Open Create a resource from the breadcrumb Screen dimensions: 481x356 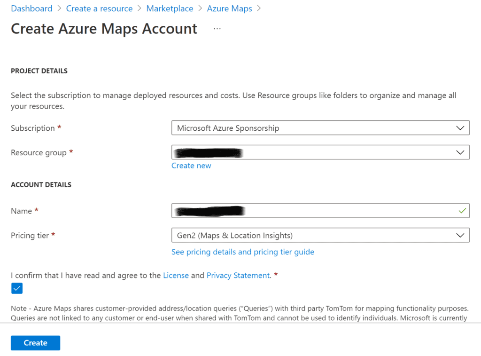coord(99,8)
